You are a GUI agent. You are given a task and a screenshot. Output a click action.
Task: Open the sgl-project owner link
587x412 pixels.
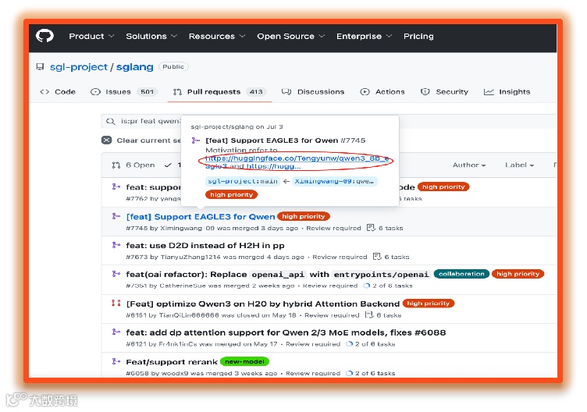coord(79,67)
